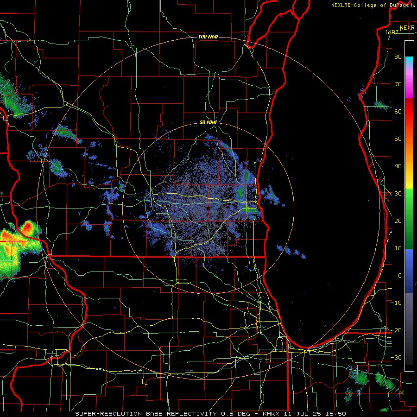417x417 pixels.
Task: Click the '[dBZ]' legend unit label
Action: click(x=393, y=32)
